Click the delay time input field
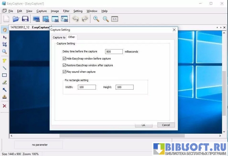The width and height of the screenshot is (228, 156). [114, 52]
